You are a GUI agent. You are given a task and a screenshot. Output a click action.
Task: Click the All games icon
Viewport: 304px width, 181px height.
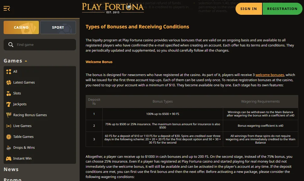(x=8, y=71)
